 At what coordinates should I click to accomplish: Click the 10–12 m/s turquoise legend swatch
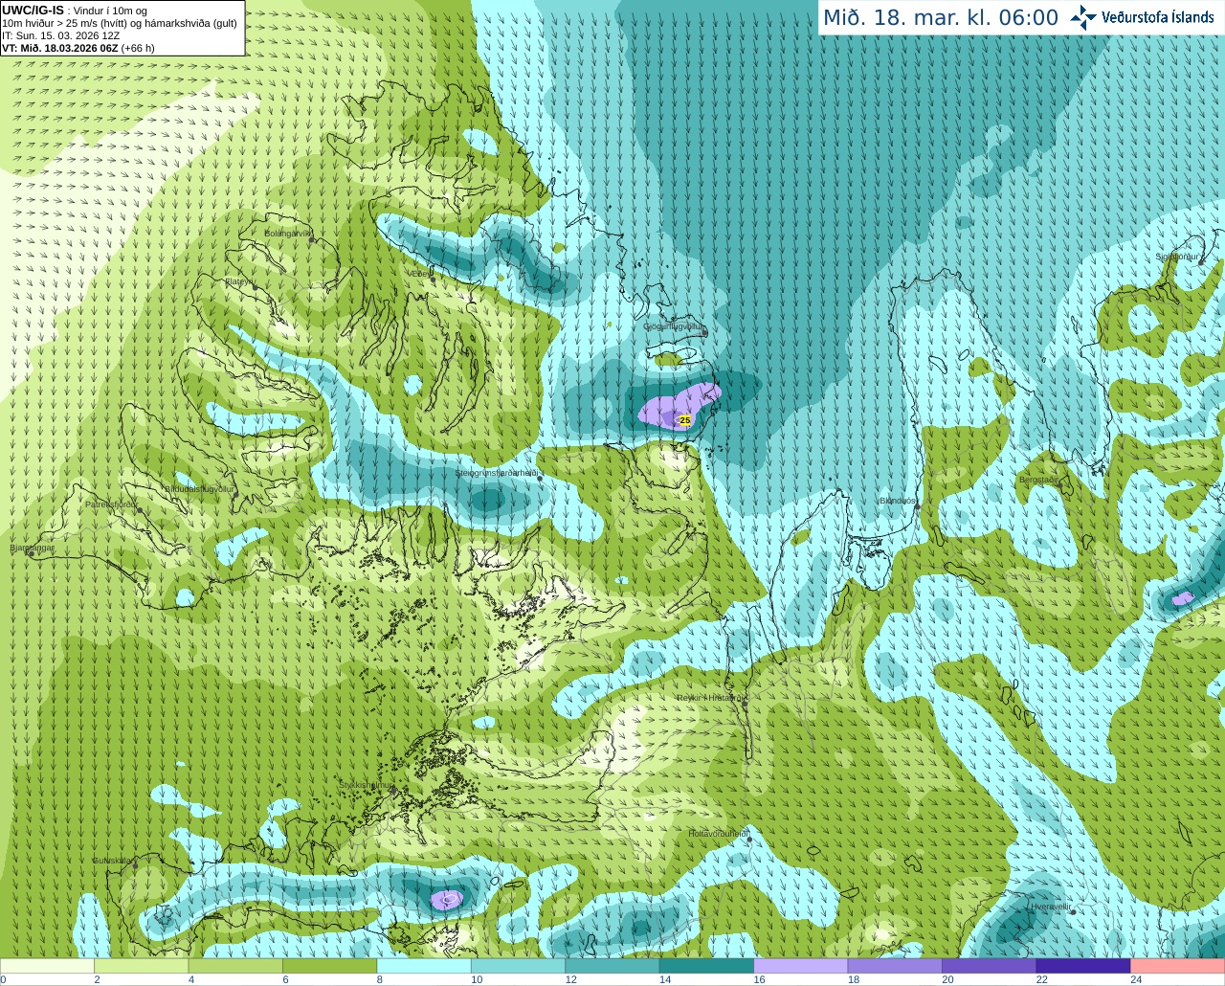point(518,966)
